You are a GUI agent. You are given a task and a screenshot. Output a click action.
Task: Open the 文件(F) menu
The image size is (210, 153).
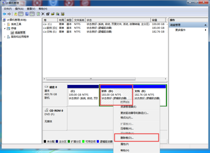pyautogui.click(x=8, y=9)
